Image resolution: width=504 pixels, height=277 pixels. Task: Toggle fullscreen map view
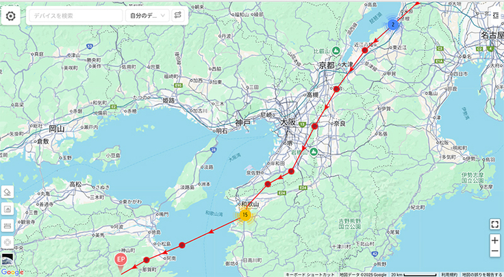click(494, 224)
